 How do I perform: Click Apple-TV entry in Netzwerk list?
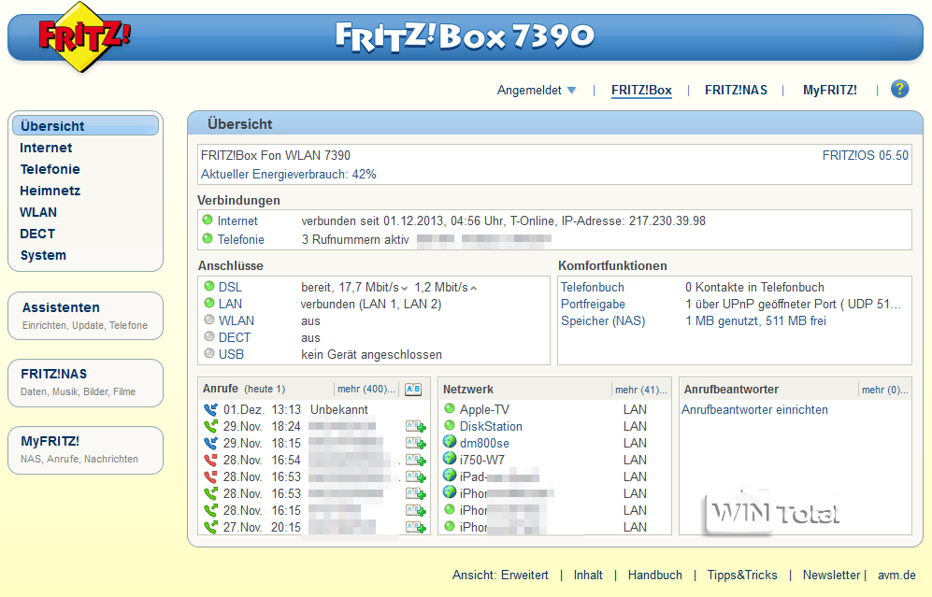tap(484, 409)
